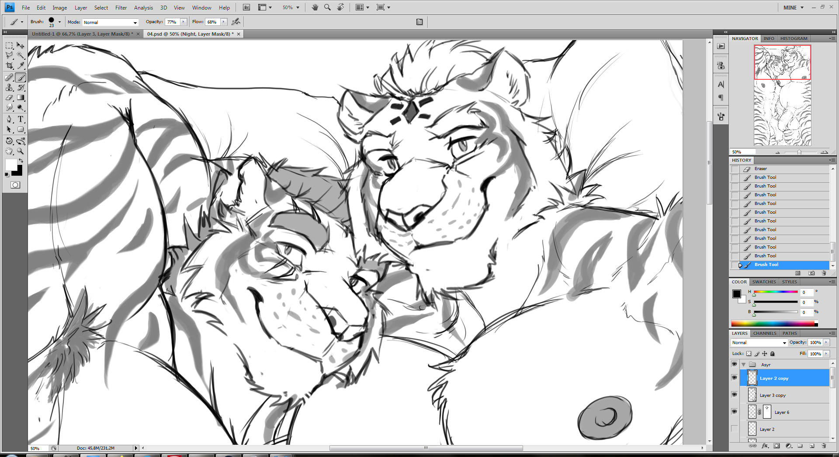Swap foreground and background colors

pos(21,161)
